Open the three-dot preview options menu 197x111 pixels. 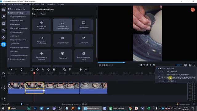click(x=194, y=65)
